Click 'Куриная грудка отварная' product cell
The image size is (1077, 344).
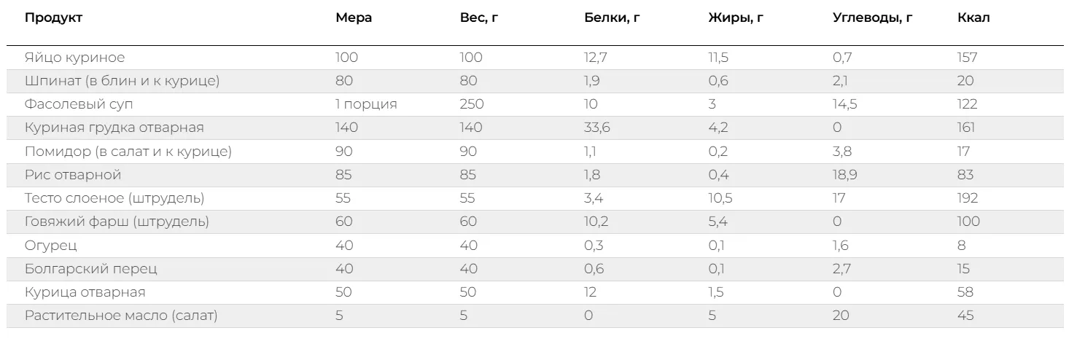click(x=114, y=128)
